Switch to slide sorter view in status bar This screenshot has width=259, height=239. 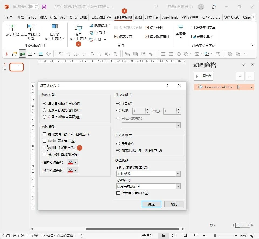[x=174, y=235]
